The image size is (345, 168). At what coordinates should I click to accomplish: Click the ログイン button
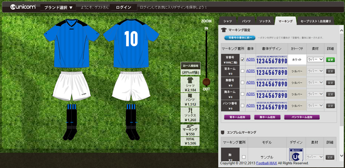click(123, 8)
